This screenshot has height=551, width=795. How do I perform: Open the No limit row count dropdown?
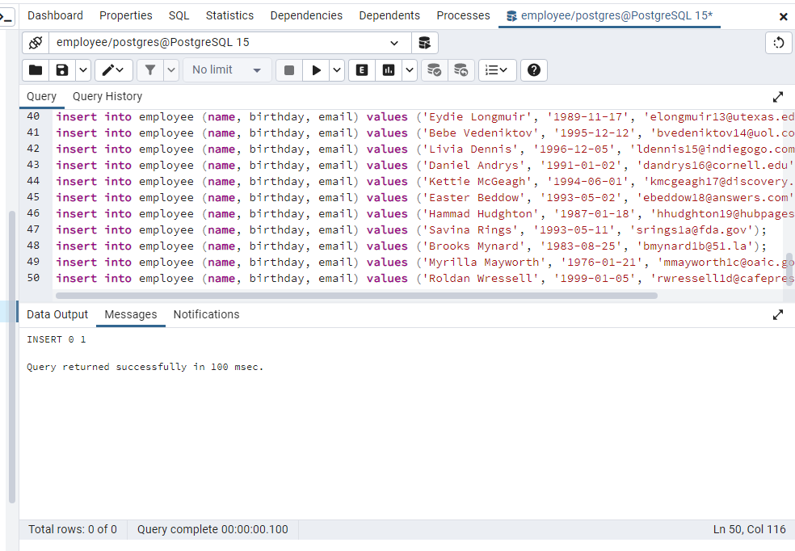pos(226,70)
